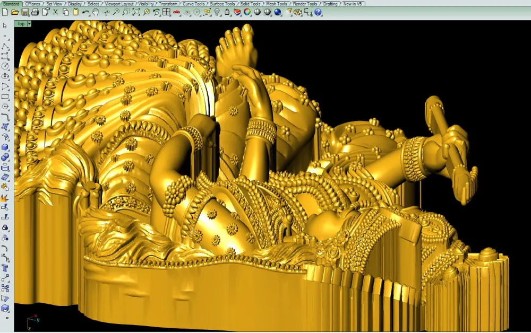This screenshot has height=333, width=531.
Task: Open the Render Tools tab
Action: pyautogui.click(x=305, y=4)
